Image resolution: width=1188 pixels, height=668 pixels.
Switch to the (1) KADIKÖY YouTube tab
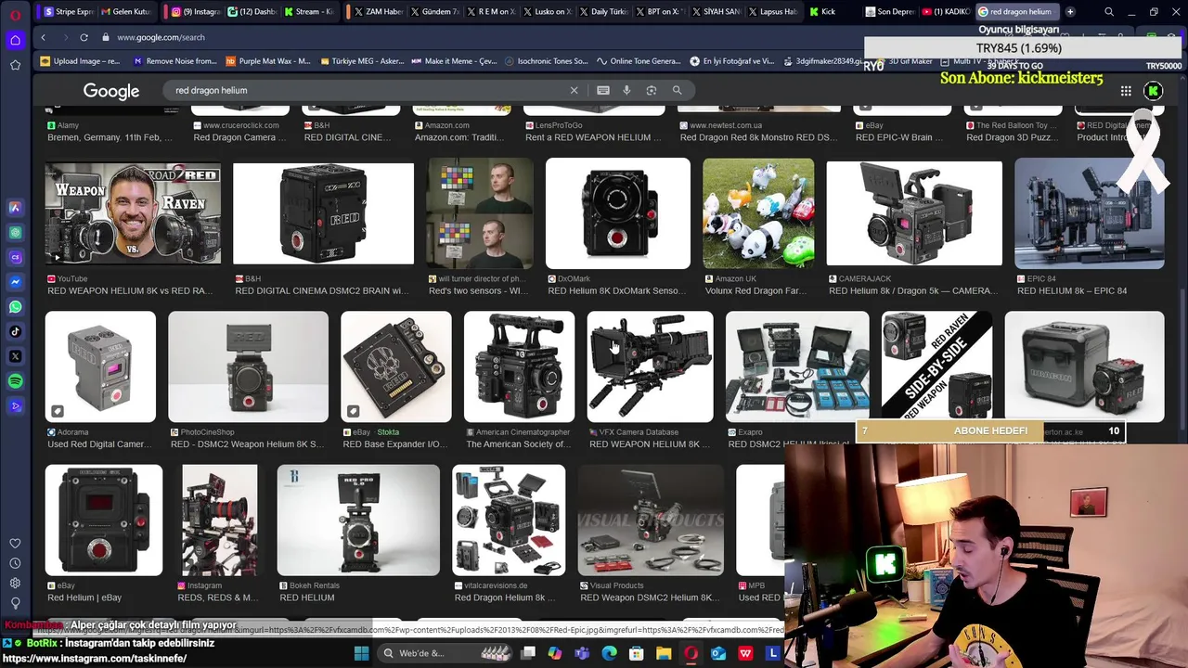(947, 12)
